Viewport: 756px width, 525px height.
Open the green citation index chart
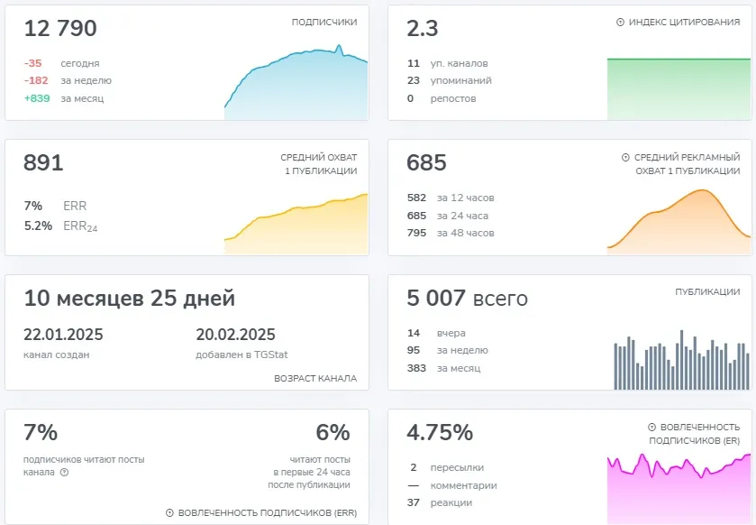[x=679, y=88]
